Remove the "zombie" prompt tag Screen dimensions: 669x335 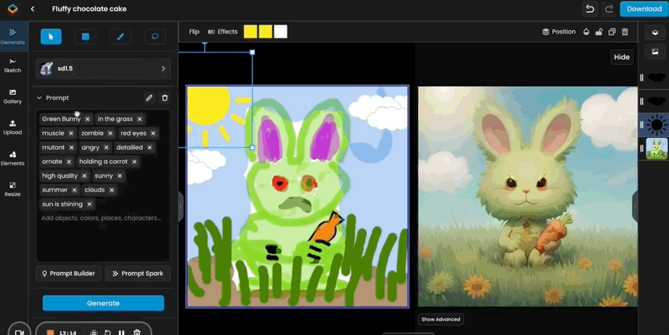111,133
